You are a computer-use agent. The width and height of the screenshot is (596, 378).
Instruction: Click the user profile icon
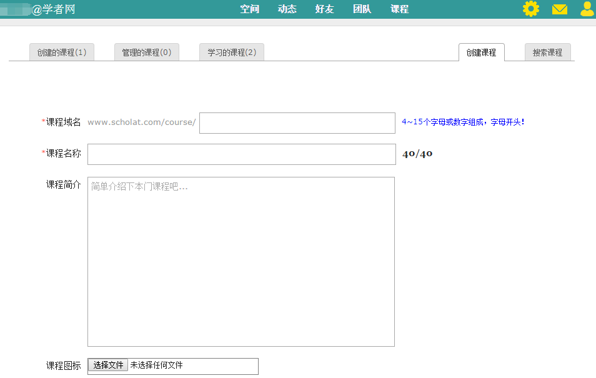[x=587, y=9]
